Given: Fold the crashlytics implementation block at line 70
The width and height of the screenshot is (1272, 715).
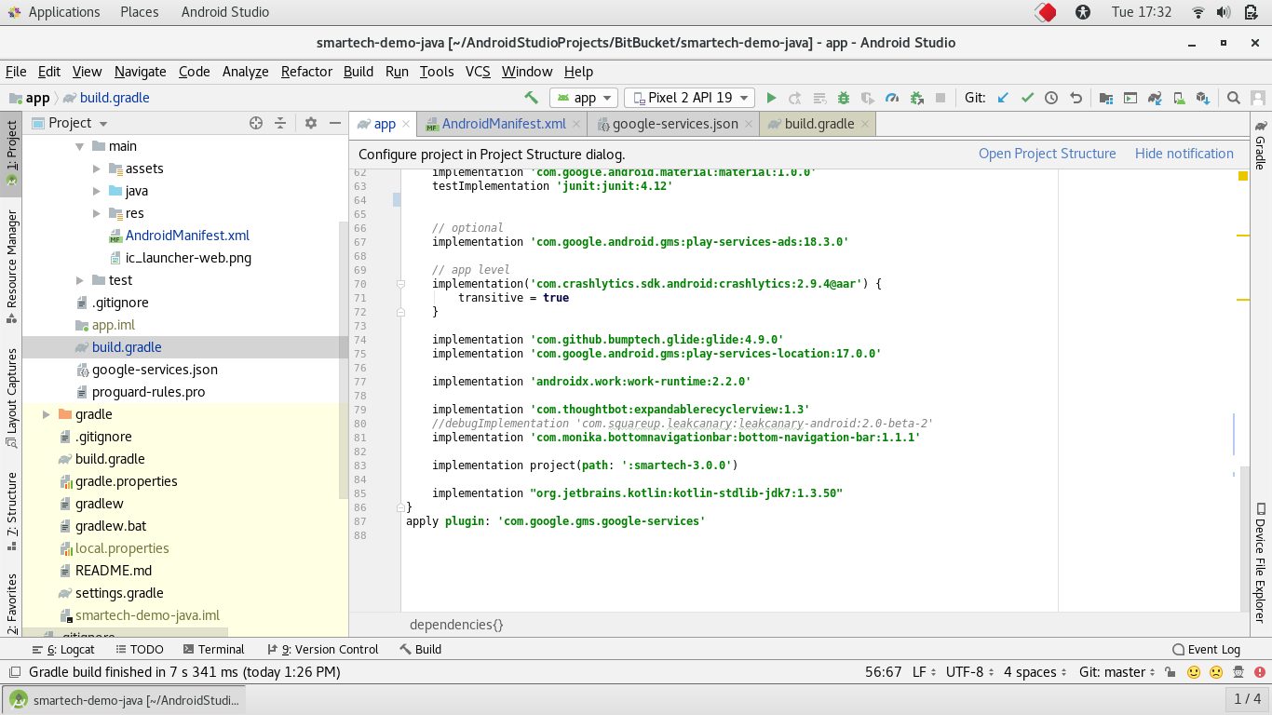Looking at the screenshot, I should pyautogui.click(x=401, y=284).
